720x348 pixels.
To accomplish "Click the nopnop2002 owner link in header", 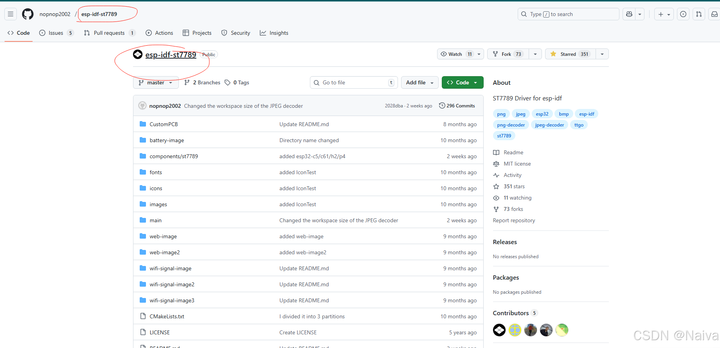I will click(55, 14).
